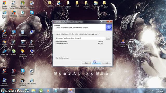Open the Downloads desktop folder
This screenshot has width=166, height=93.
pos(59,4)
